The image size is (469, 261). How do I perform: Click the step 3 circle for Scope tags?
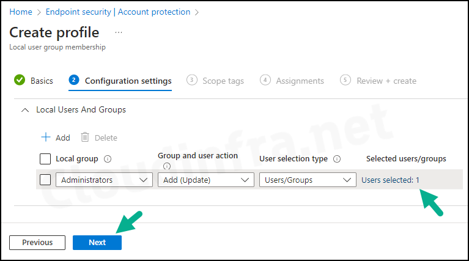click(x=192, y=80)
